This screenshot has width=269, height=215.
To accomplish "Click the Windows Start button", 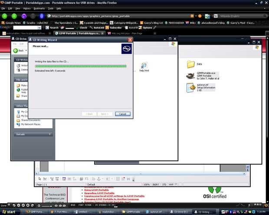I will click(10, 212).
